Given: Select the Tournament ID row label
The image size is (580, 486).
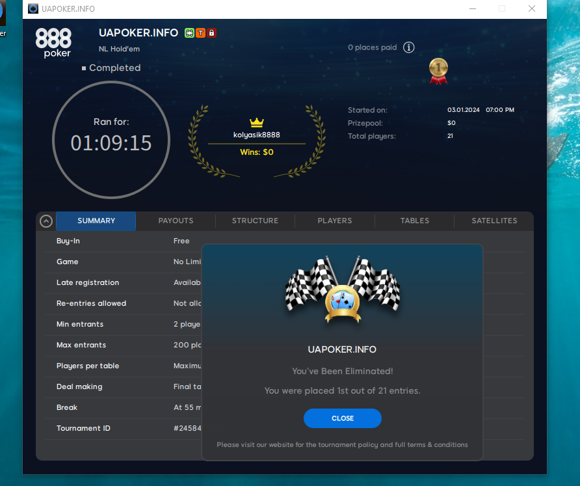Looking at the screenshot, I should (x=83, y=428).
